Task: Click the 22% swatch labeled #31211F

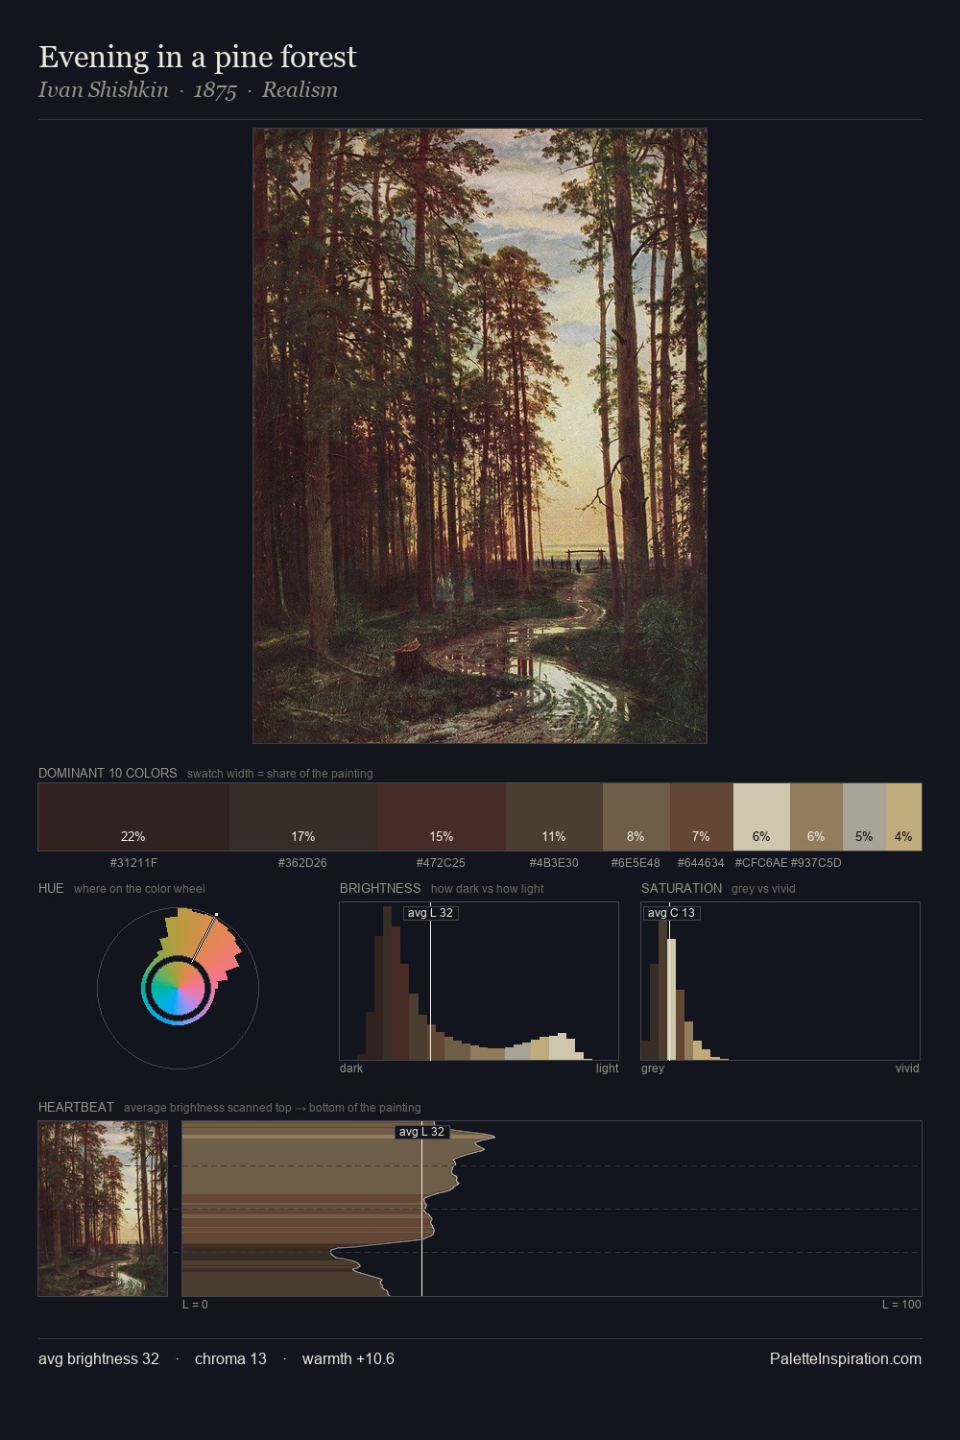Action: pyautogui.click(x=133, y=817)
